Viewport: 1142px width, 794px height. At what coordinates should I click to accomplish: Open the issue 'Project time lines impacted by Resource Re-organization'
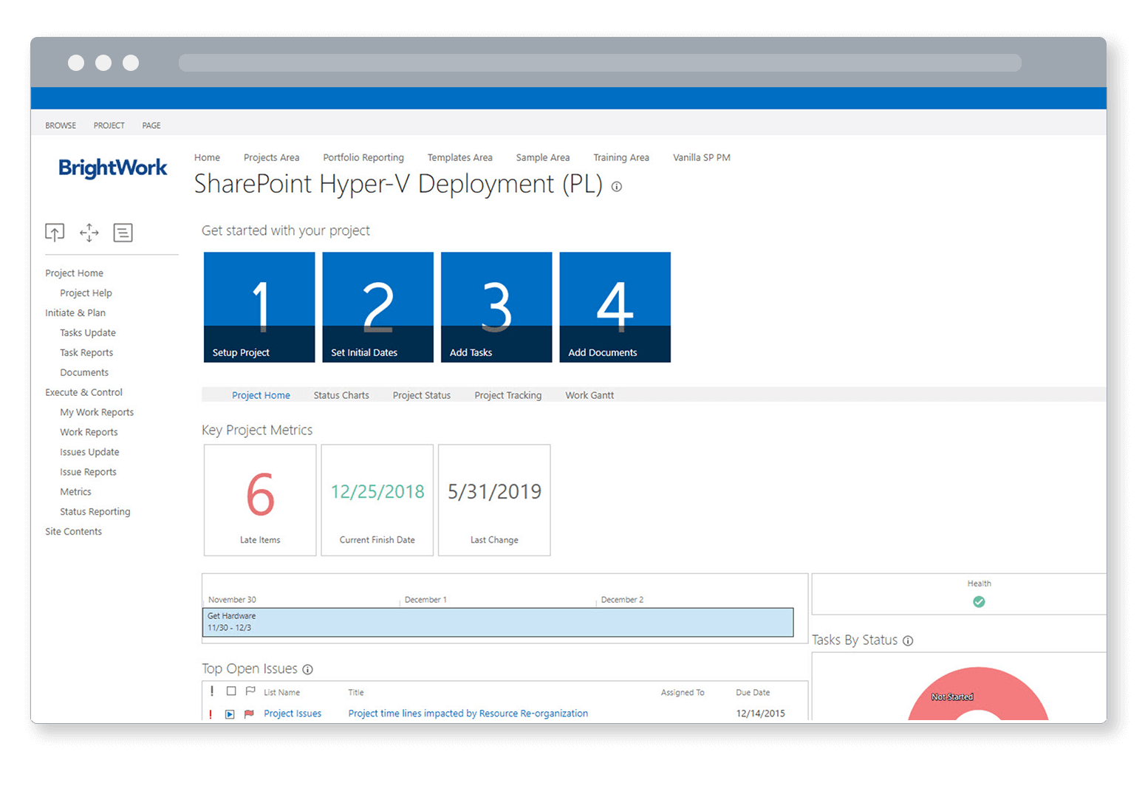[468, 713]
